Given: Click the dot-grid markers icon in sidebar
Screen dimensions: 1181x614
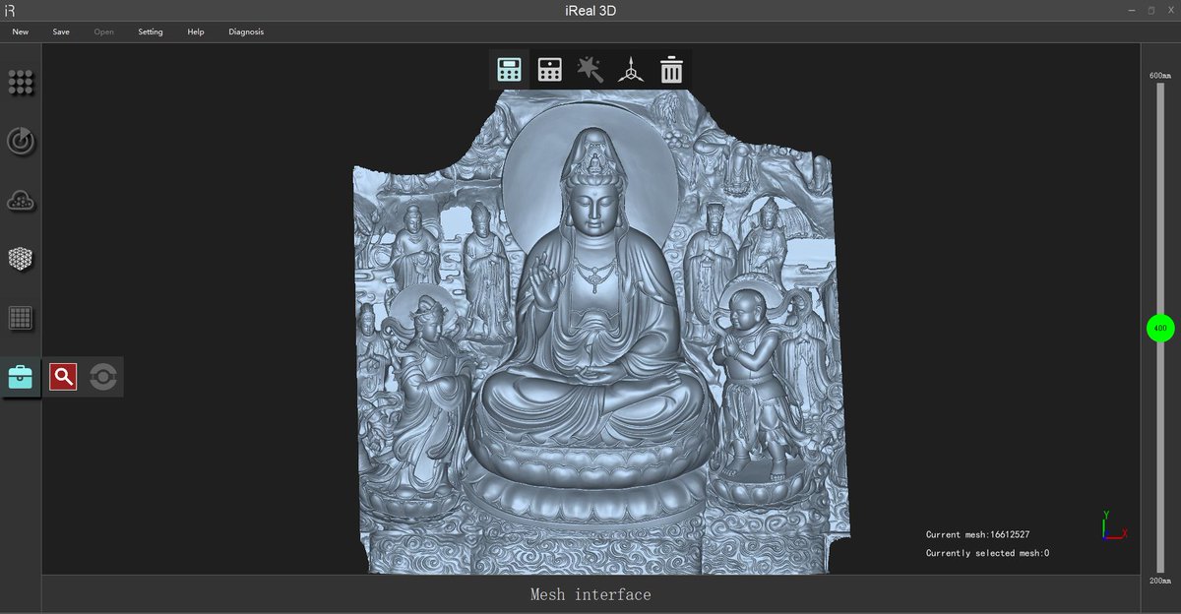Looking at the screenshot, I should (x=21, y=83).
